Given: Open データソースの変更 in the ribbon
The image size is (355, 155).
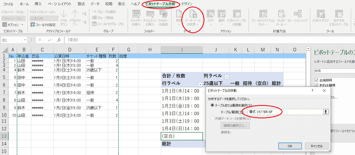Looking at the screenshot, I should pyautogui.click(x=192, y=18).
